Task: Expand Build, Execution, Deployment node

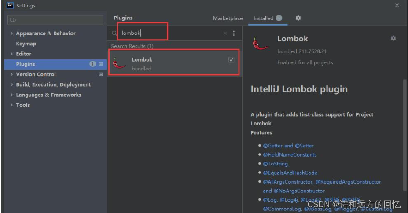Action: pos(11,84)
